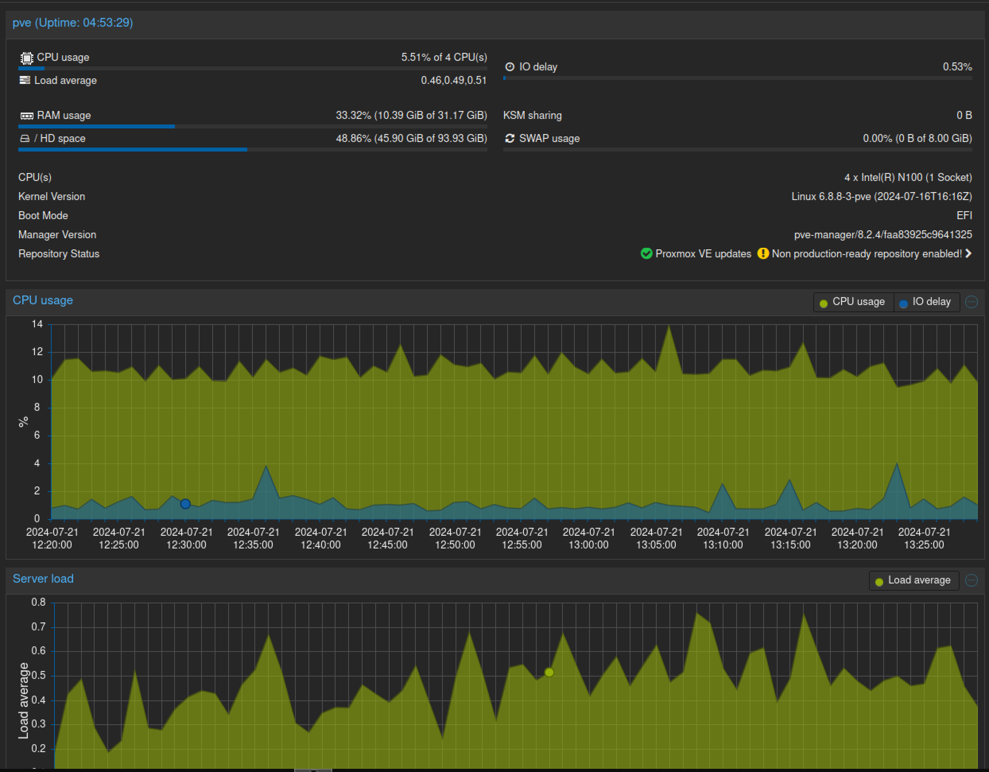The width and height of the screenshot is (989, 772).
Task: Click the '13:00:00' time axis label
Action: point(589,545)
